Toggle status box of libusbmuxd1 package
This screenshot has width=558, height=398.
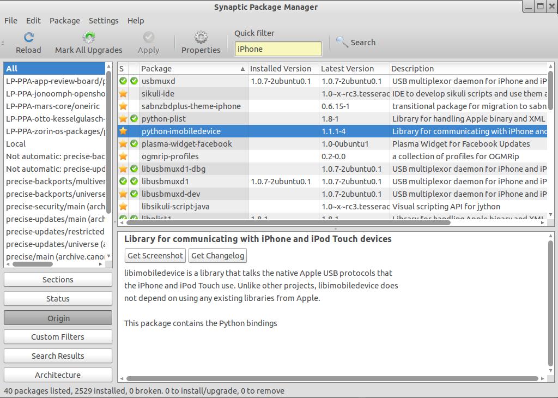[123, 182]
